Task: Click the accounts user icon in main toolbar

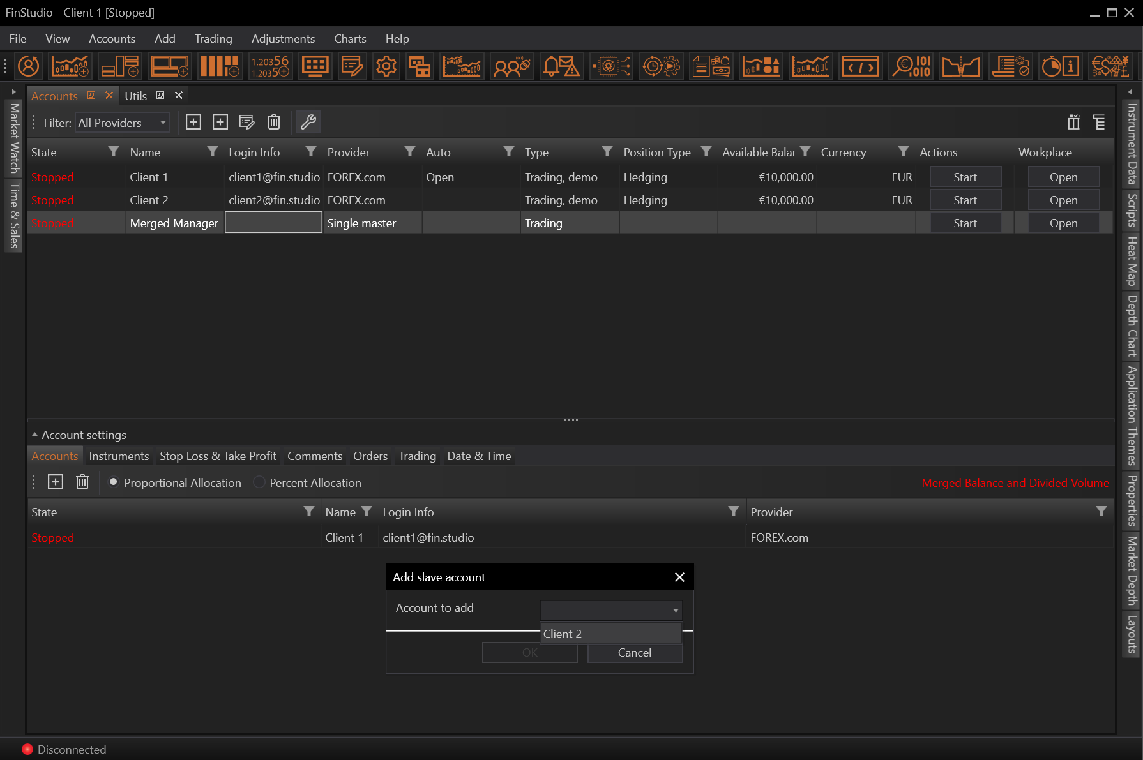Action: (28, 66)
